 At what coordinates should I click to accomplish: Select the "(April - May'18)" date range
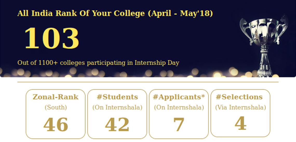180,13
